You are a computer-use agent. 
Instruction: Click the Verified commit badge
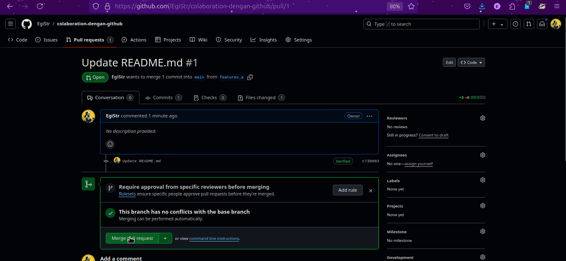click(343, 161)
